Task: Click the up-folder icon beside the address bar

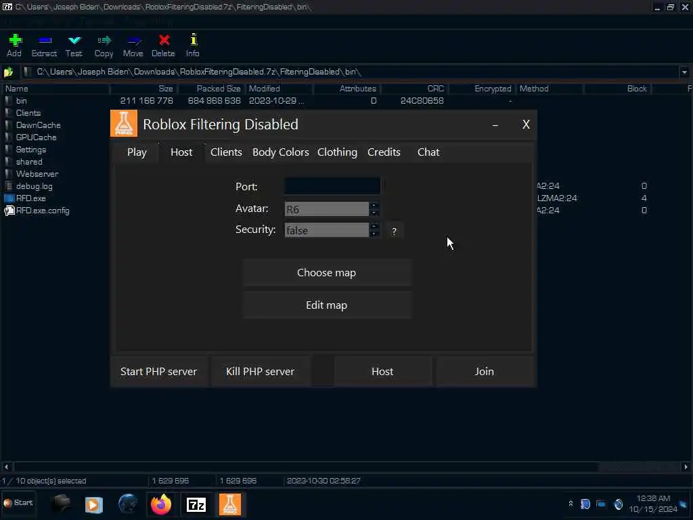Action: coord(8,72)
